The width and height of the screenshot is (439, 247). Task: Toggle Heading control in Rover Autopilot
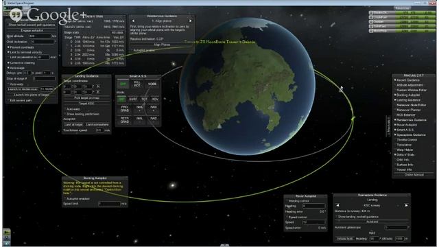point(297,201)
